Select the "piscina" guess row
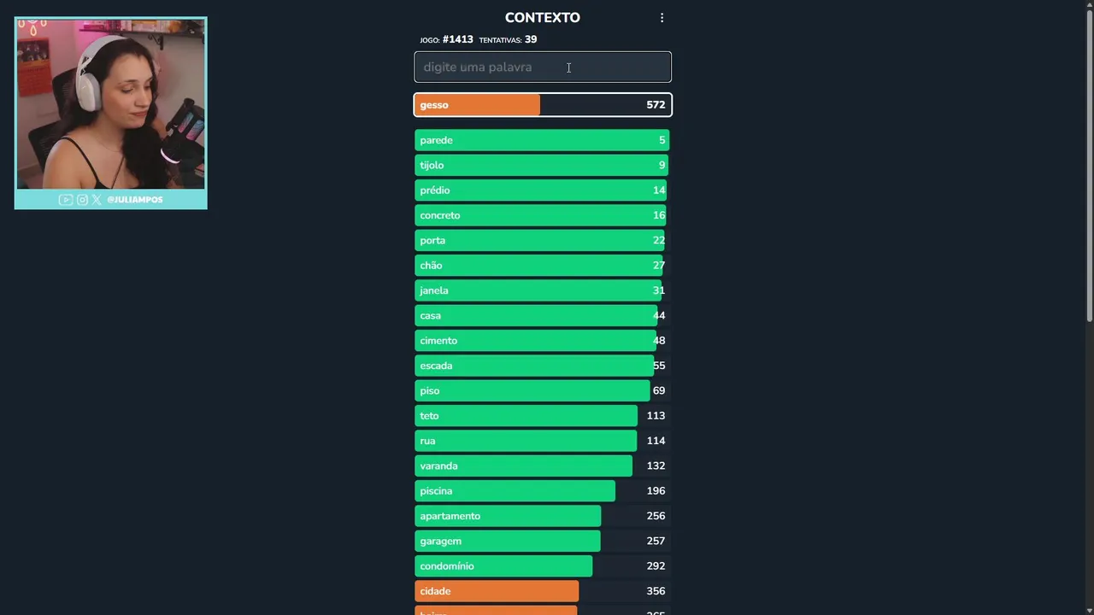 [x=543, y=491]
